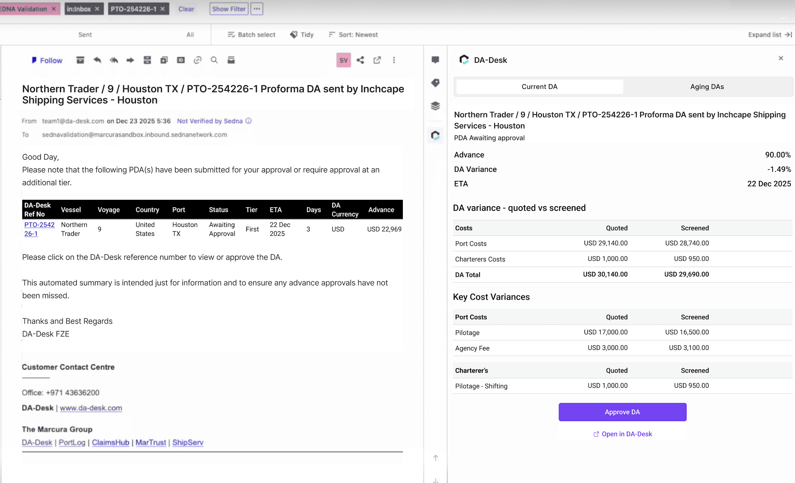The height and width of the screenshot is (483, 795).
Task: Select the Current DA tab
Action: (x=539, y=87)
